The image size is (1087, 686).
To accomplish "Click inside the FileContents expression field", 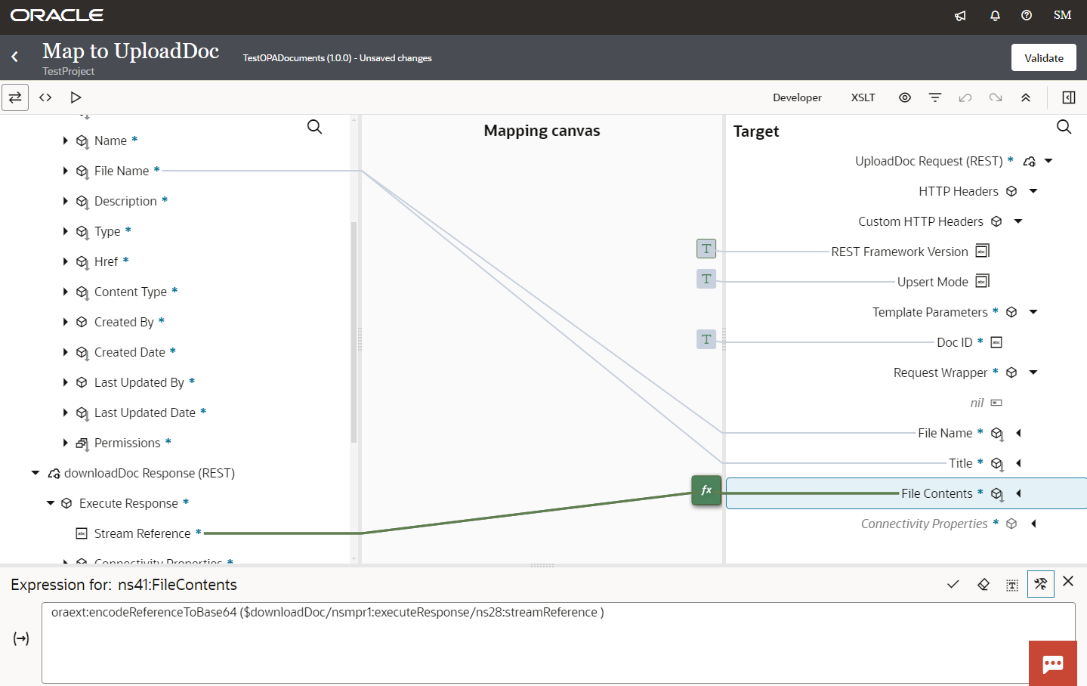I will click(453, 638).
